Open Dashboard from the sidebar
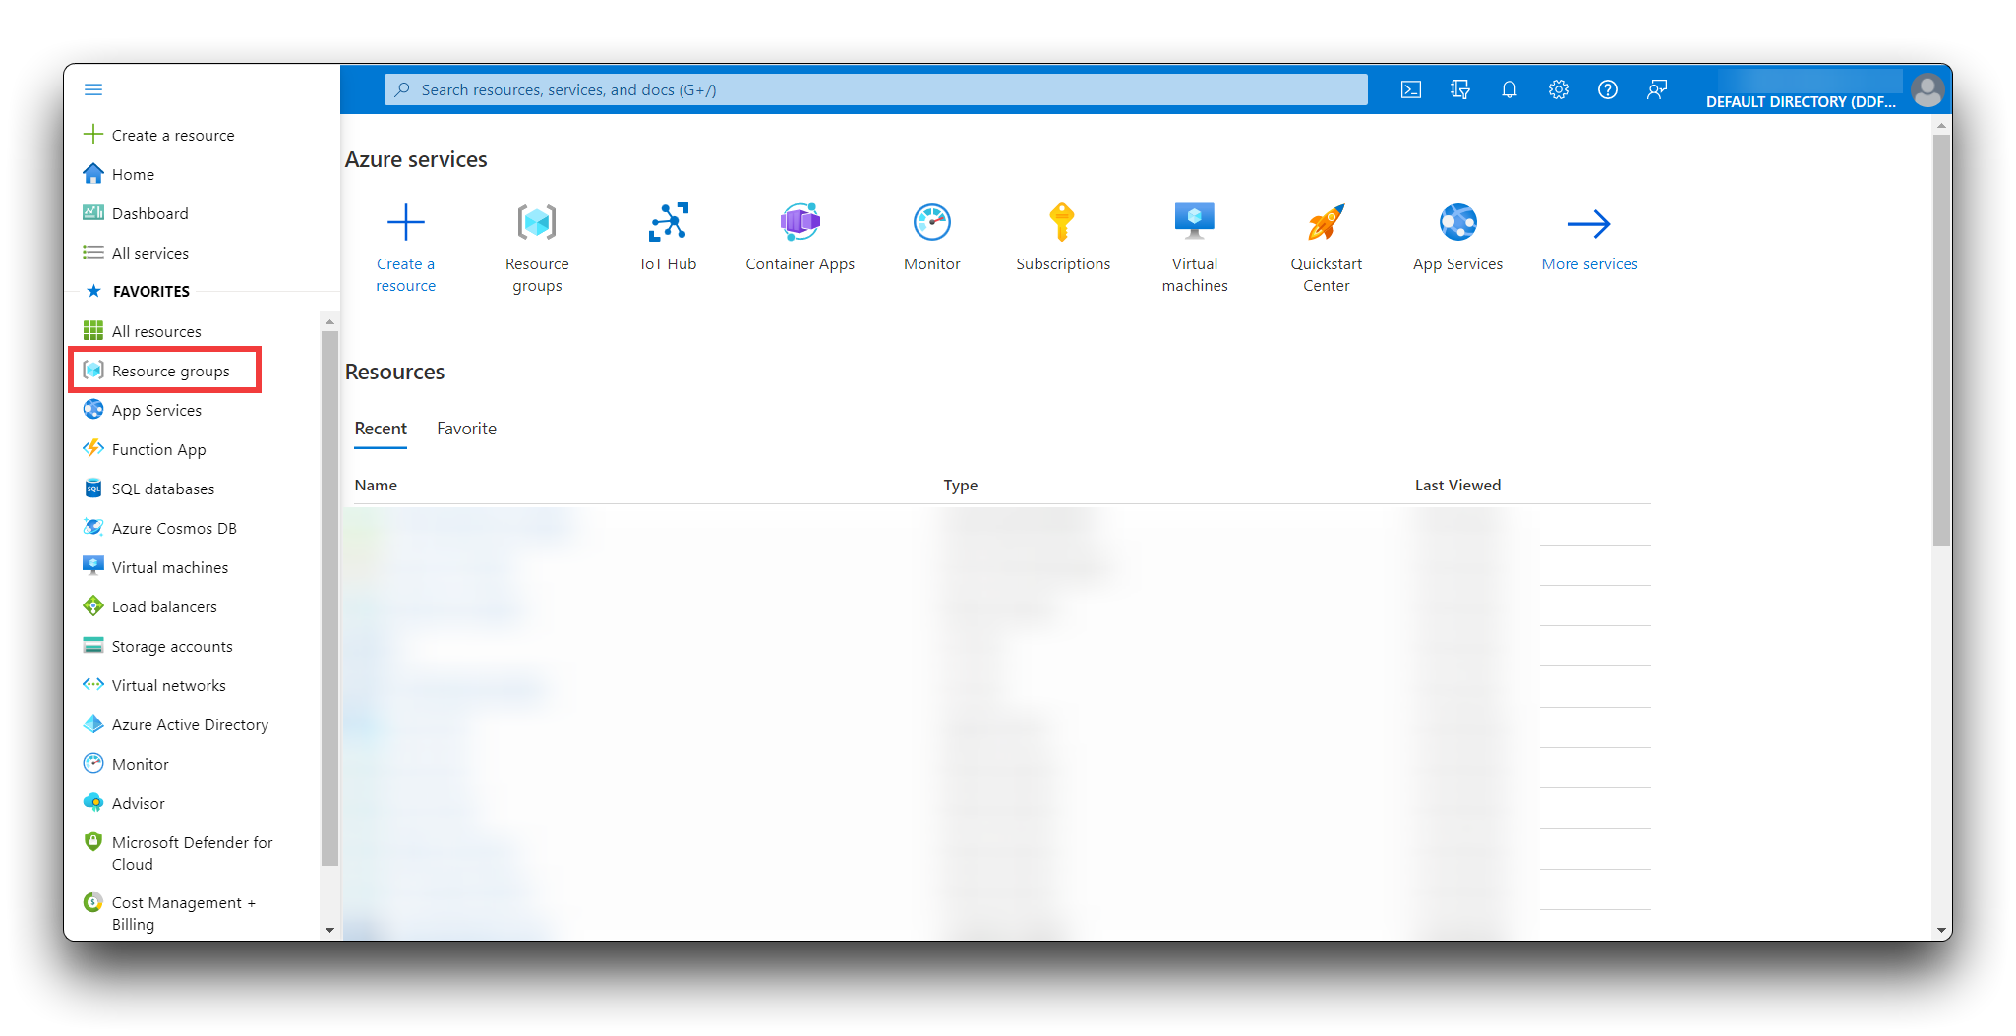Screen dimensions: 2016x1036 [136, 213]
